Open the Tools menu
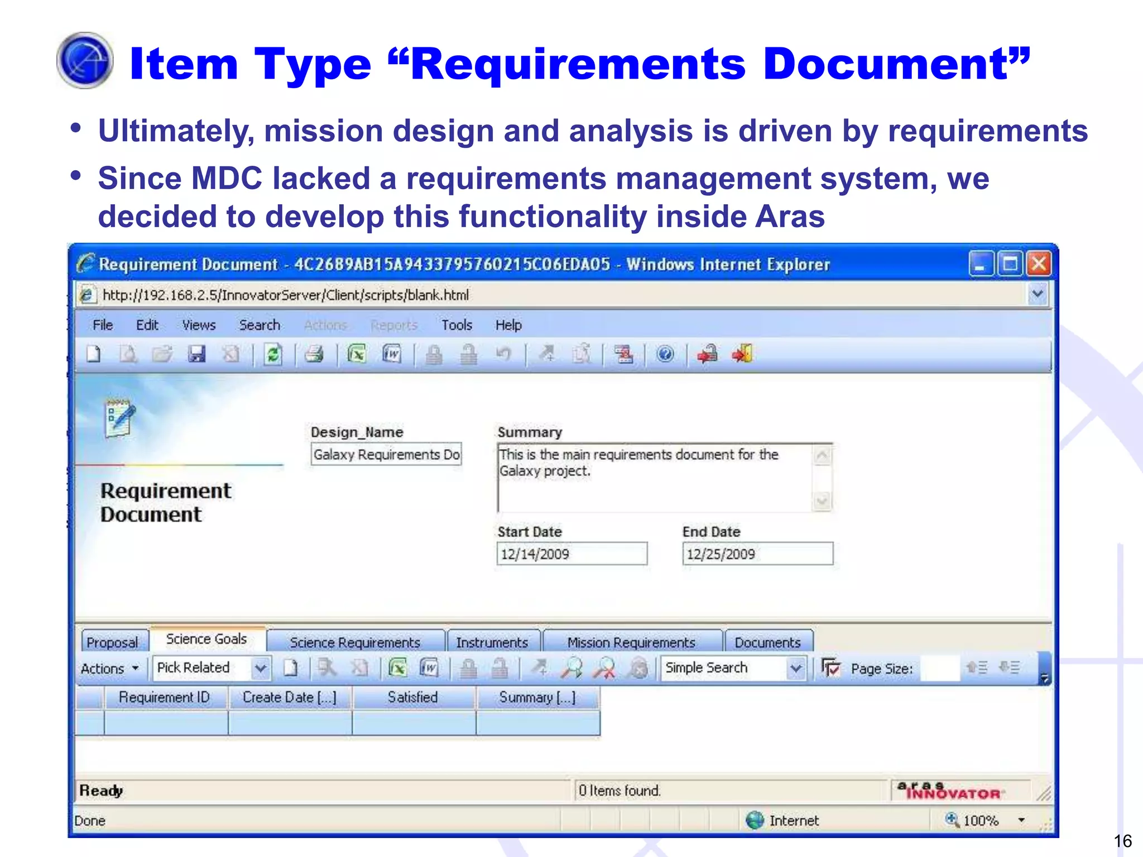1143x857 pixels. coord(457,325)
